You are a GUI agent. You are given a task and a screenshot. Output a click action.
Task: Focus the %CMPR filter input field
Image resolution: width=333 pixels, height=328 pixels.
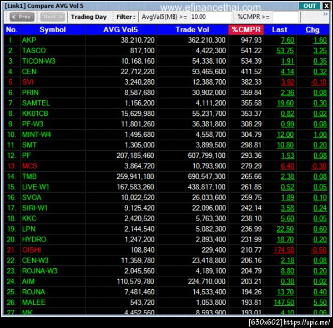pyautogui.click(x=286, y=17)
